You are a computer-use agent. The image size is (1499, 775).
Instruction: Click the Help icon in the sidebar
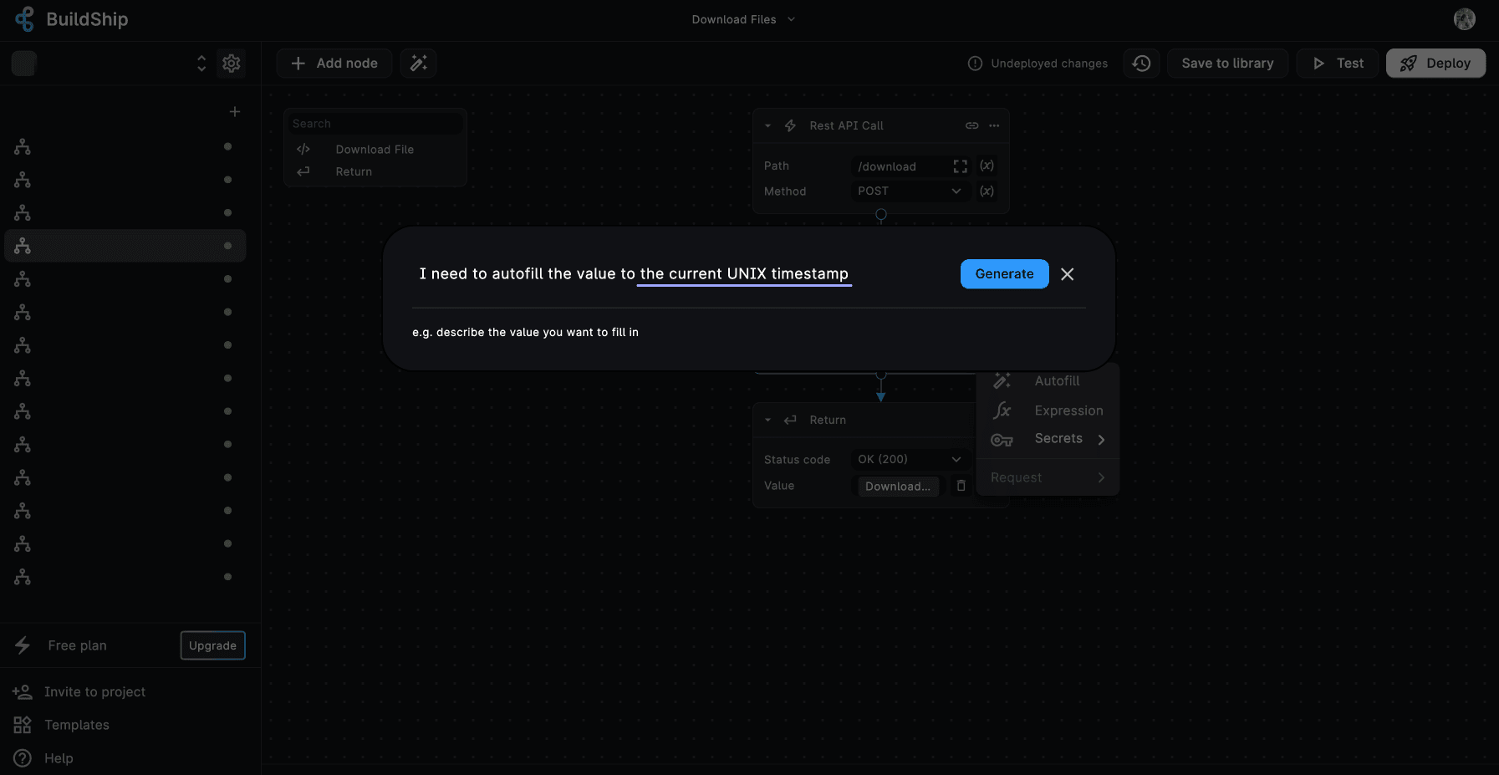[x=23, y=757]
